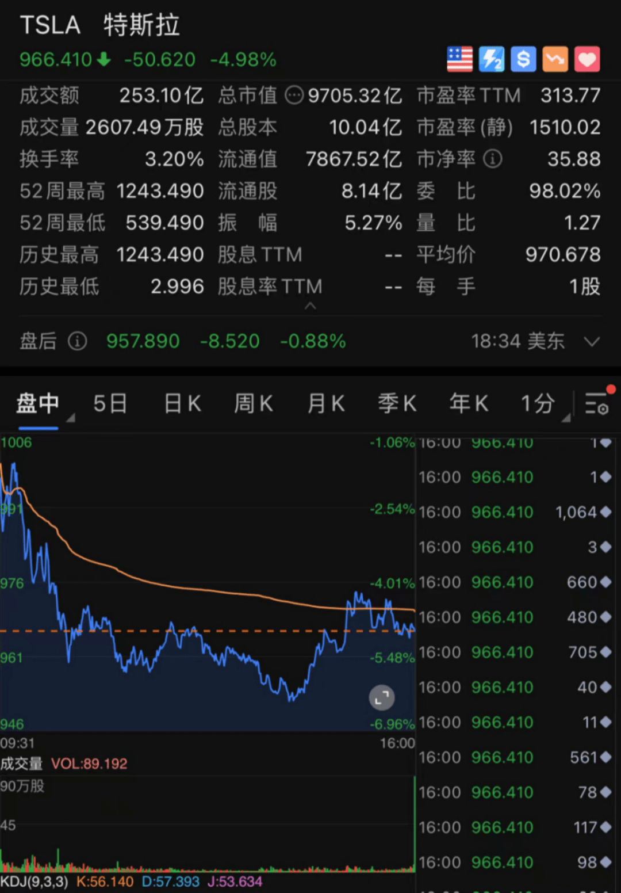Tap the 振幅 value 5.27%
This screenshot has height=893, width=621.
click(373, 223)
